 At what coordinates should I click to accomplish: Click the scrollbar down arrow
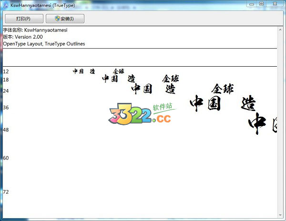(x=280, y=215)
